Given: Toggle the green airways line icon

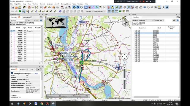Looking at the screenshot, I should click(x=117, y=7).
